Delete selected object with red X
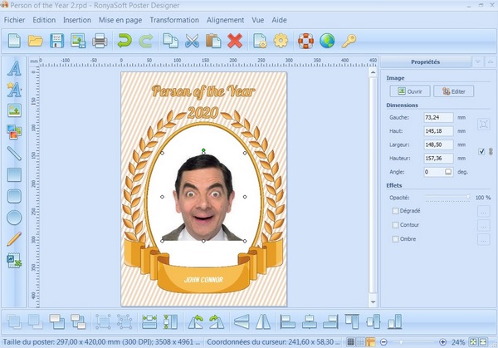The image size is (498, 348). (235, 41)
